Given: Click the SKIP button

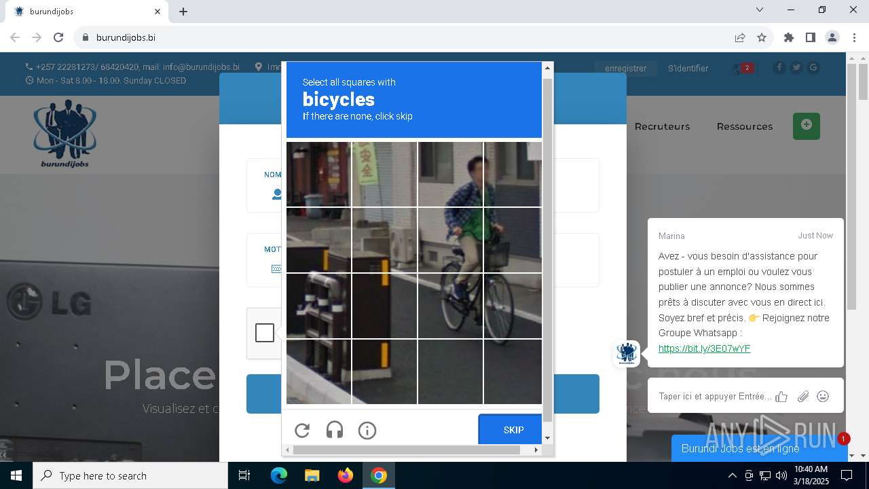Looking at the screenshot, I should coord(511,429).
